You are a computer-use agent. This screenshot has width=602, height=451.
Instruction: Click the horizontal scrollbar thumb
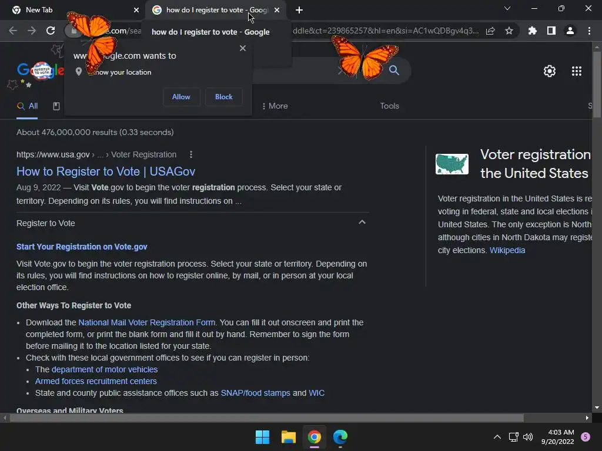(x=266, y=418)
